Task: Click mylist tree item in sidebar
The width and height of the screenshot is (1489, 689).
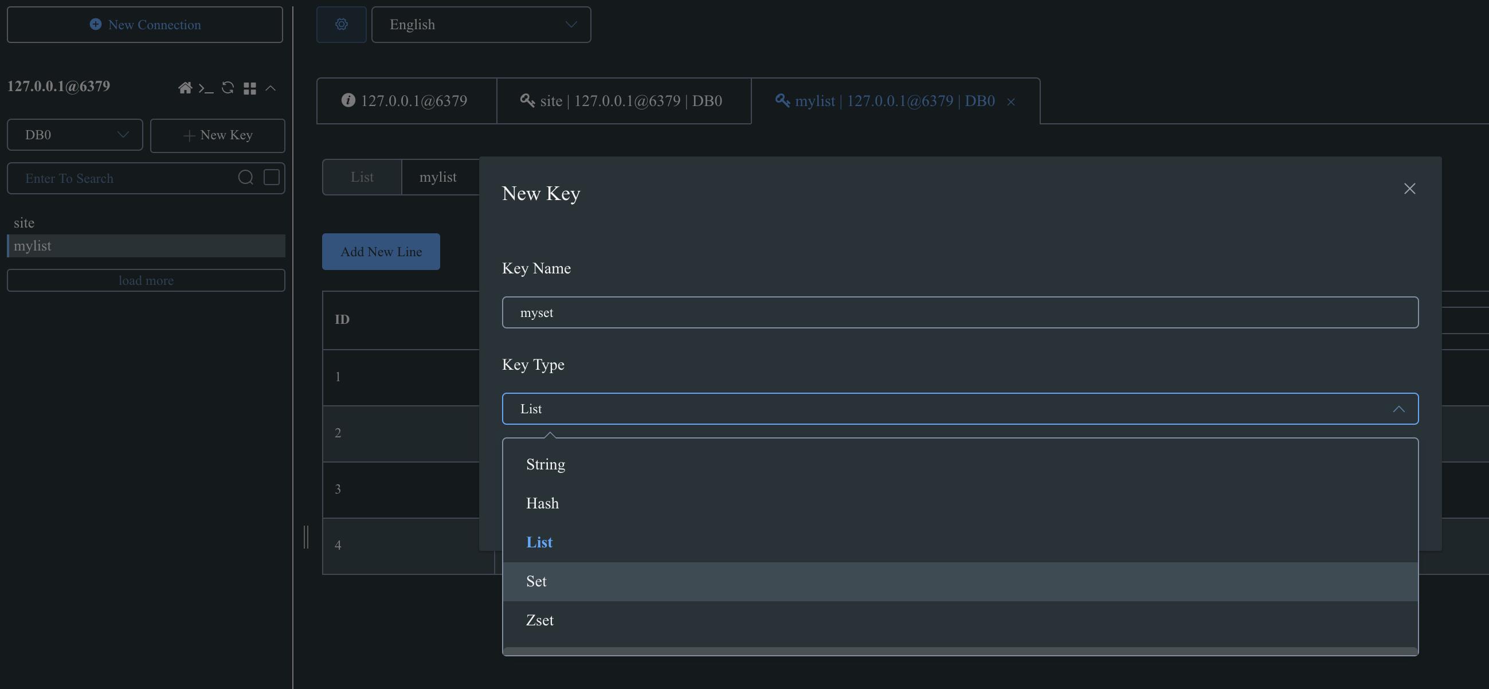Action: tap(146, 245)
